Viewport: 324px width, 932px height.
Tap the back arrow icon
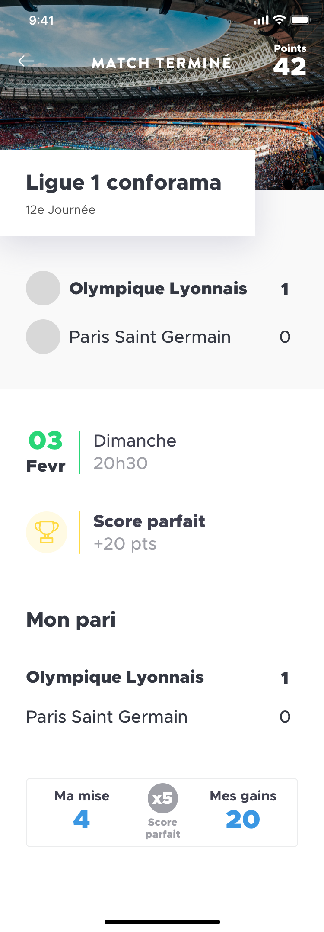point(26,61)
